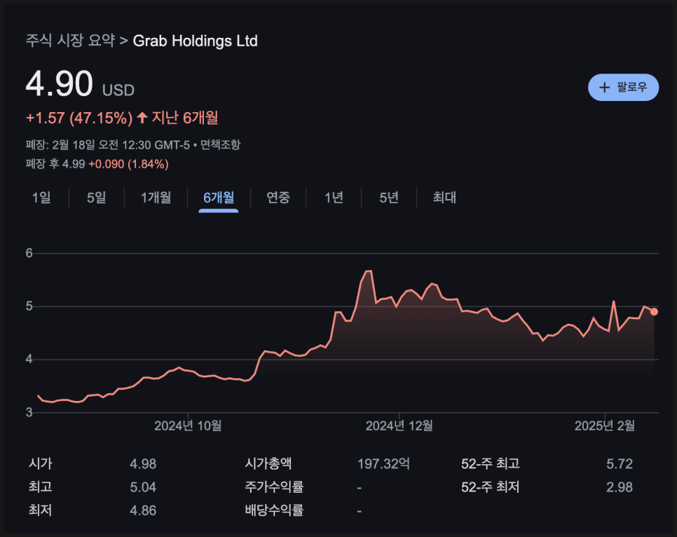The width and height of the screenshot is (677, 537).
Task: Select the 5일 range tab
Action: [96, 198]
